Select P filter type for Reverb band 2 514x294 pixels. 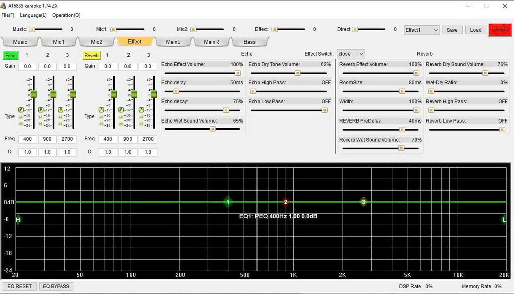tap(121, 109)
